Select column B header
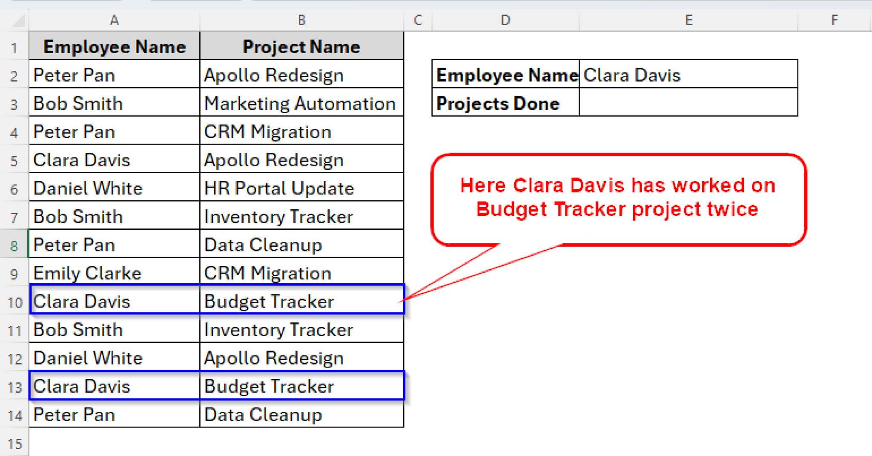The width and height of the screenshot is (872, 456). pyautogui.click(x=301, y=20)
